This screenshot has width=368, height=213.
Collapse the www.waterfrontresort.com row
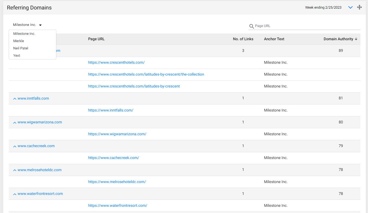tap(15, 194)
